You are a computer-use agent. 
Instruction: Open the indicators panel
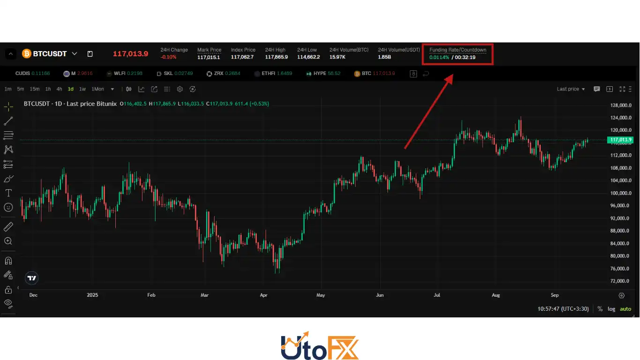click(x=141, y=89)
